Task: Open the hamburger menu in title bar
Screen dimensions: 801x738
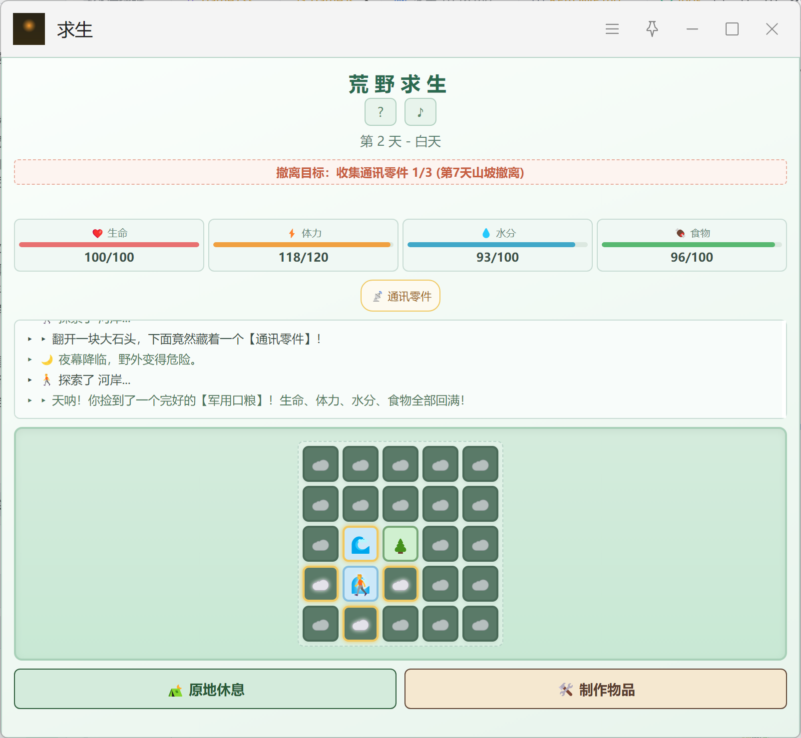Action: (612, 29)
